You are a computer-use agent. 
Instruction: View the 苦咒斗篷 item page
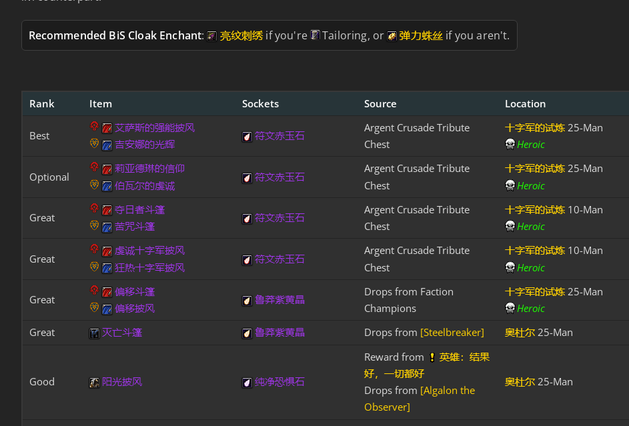coord(135,227)
